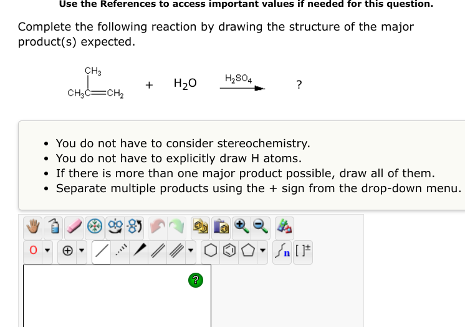The image size is (465, 327).
Task: Click the clean-up structure wheel icon
Action: (95, 227)
